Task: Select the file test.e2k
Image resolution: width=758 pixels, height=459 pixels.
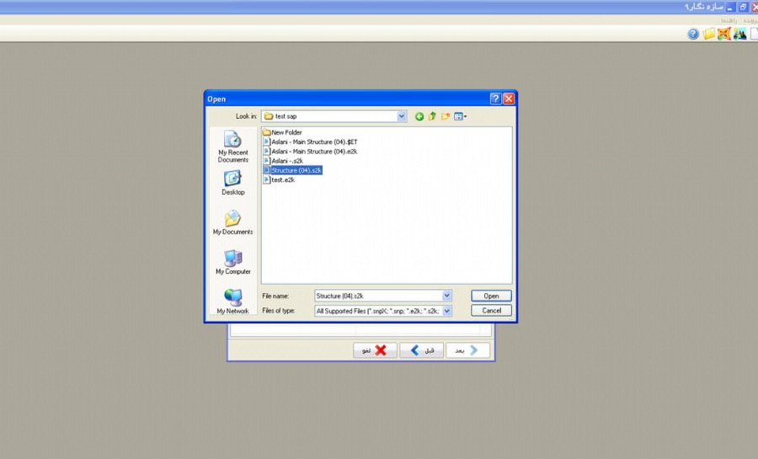Action: click(282, 179)
